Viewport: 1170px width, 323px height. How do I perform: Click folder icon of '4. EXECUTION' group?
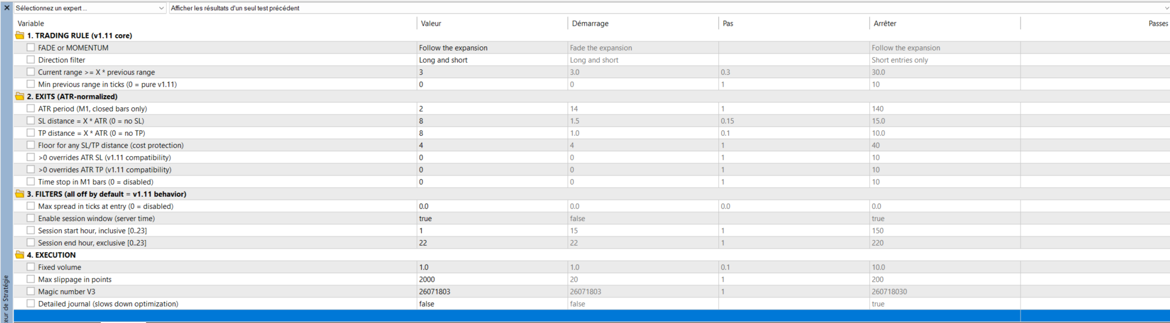(20, 255)
